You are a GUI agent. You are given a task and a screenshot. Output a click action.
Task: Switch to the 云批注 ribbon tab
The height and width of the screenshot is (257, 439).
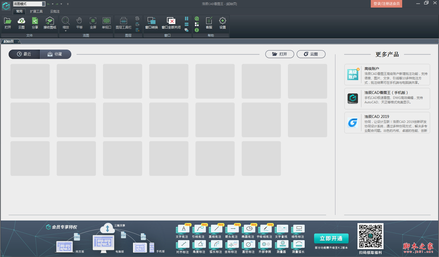pyautogui.click(x=55, y=11)
